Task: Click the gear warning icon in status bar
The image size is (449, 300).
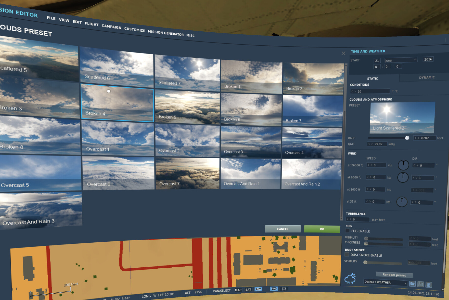Action: [x=284, y=289]
